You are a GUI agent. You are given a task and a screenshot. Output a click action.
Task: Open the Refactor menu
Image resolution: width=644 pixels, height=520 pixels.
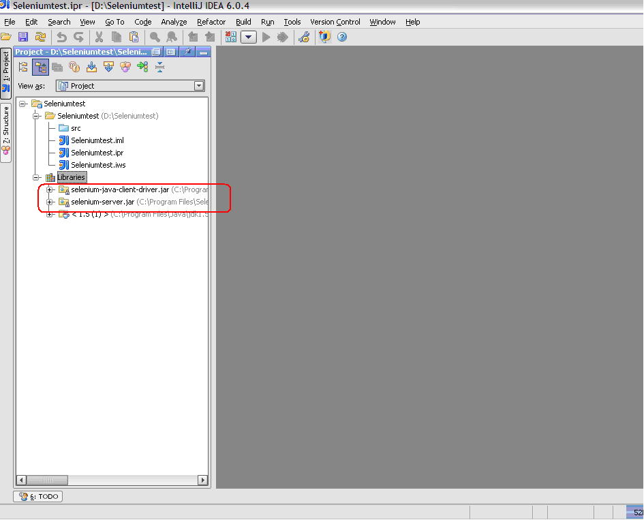click(211, 22)
